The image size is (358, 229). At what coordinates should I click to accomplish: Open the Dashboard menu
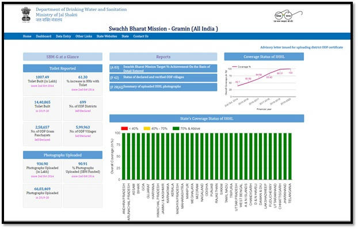pos(43,36)
